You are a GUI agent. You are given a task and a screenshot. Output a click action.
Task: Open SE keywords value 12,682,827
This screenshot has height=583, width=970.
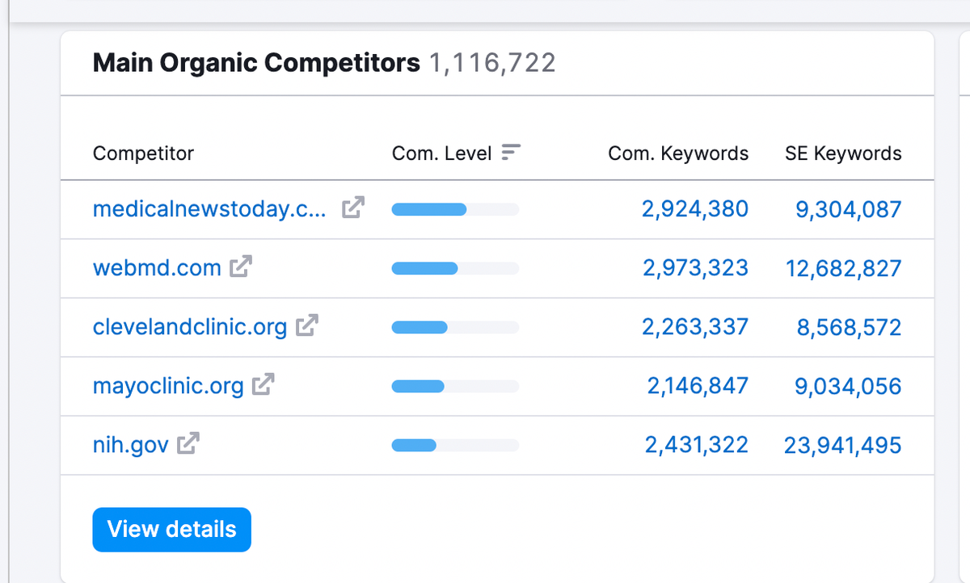coord(843,268)
